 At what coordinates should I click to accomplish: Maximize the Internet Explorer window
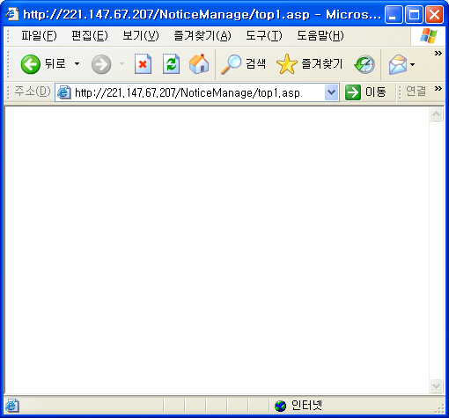[x=414, y=14]
